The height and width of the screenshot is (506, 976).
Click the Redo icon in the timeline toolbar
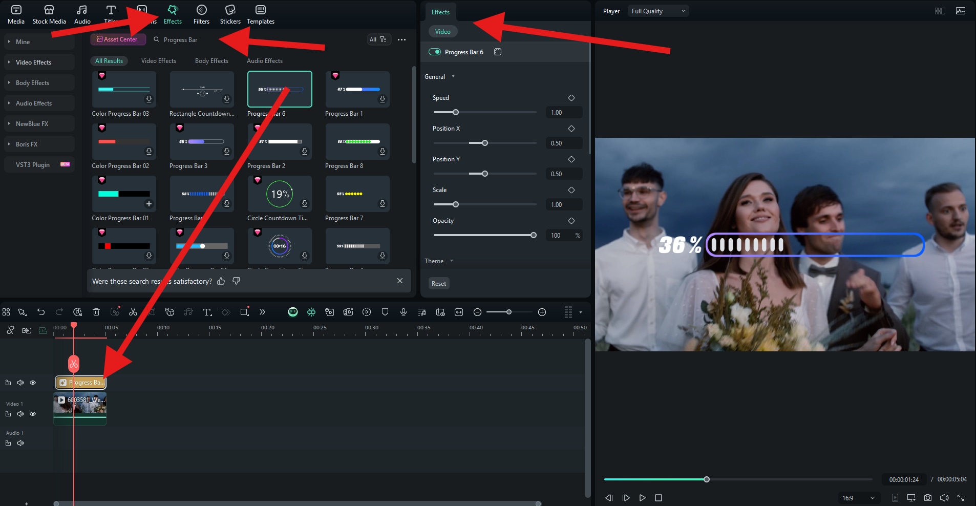(59, 312)
